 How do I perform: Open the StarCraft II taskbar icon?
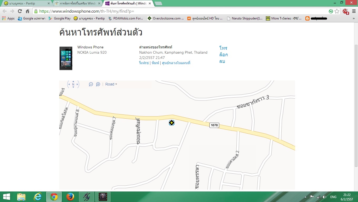coord(87,197)
